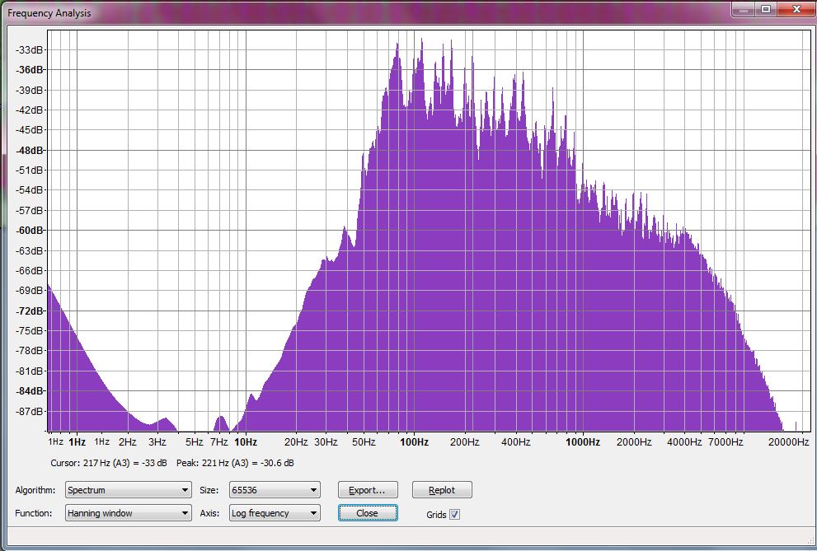Image resolution: width=817 pixels, height=551 pixels.
Task: Click the -60dB axis label
Action: tap(30, 230)
